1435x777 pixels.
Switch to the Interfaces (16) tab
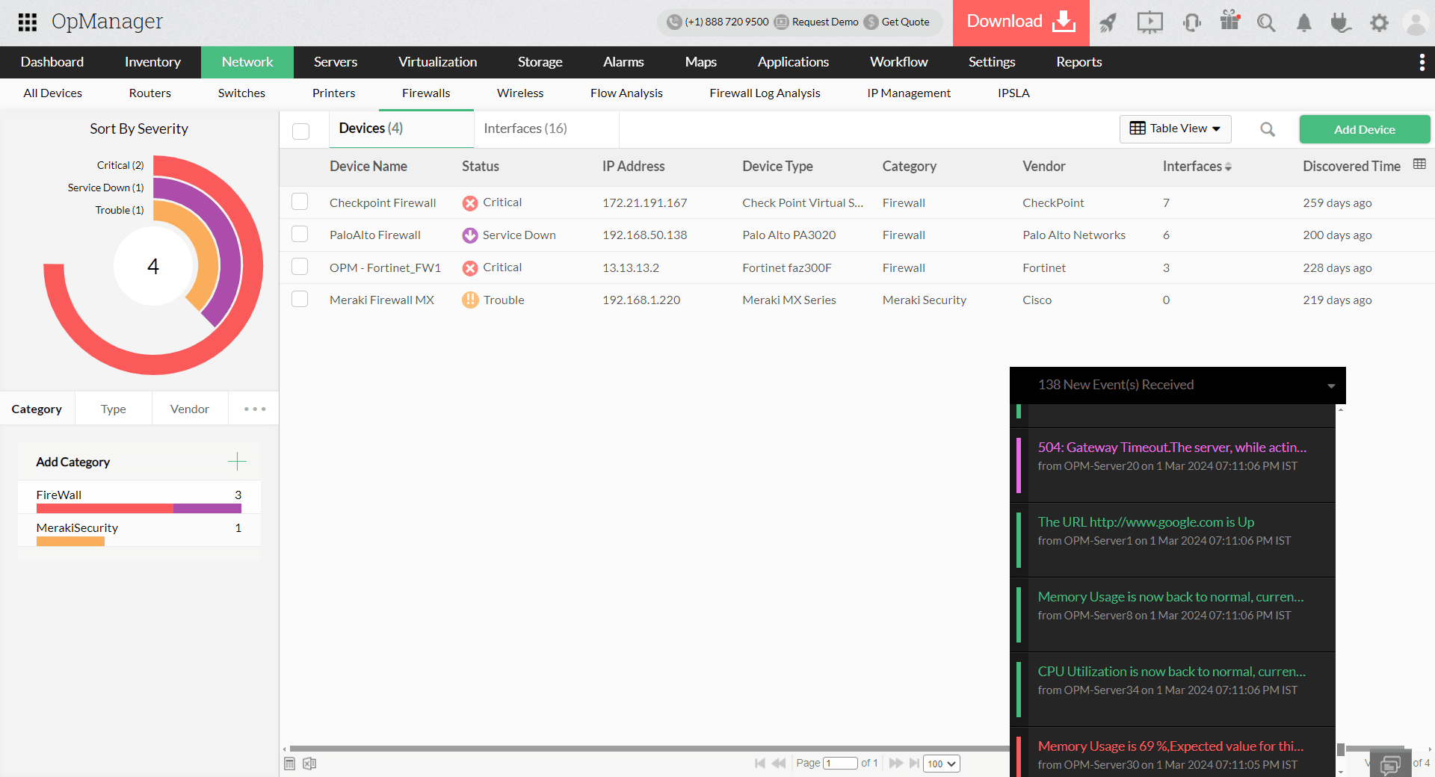[525, 129]
